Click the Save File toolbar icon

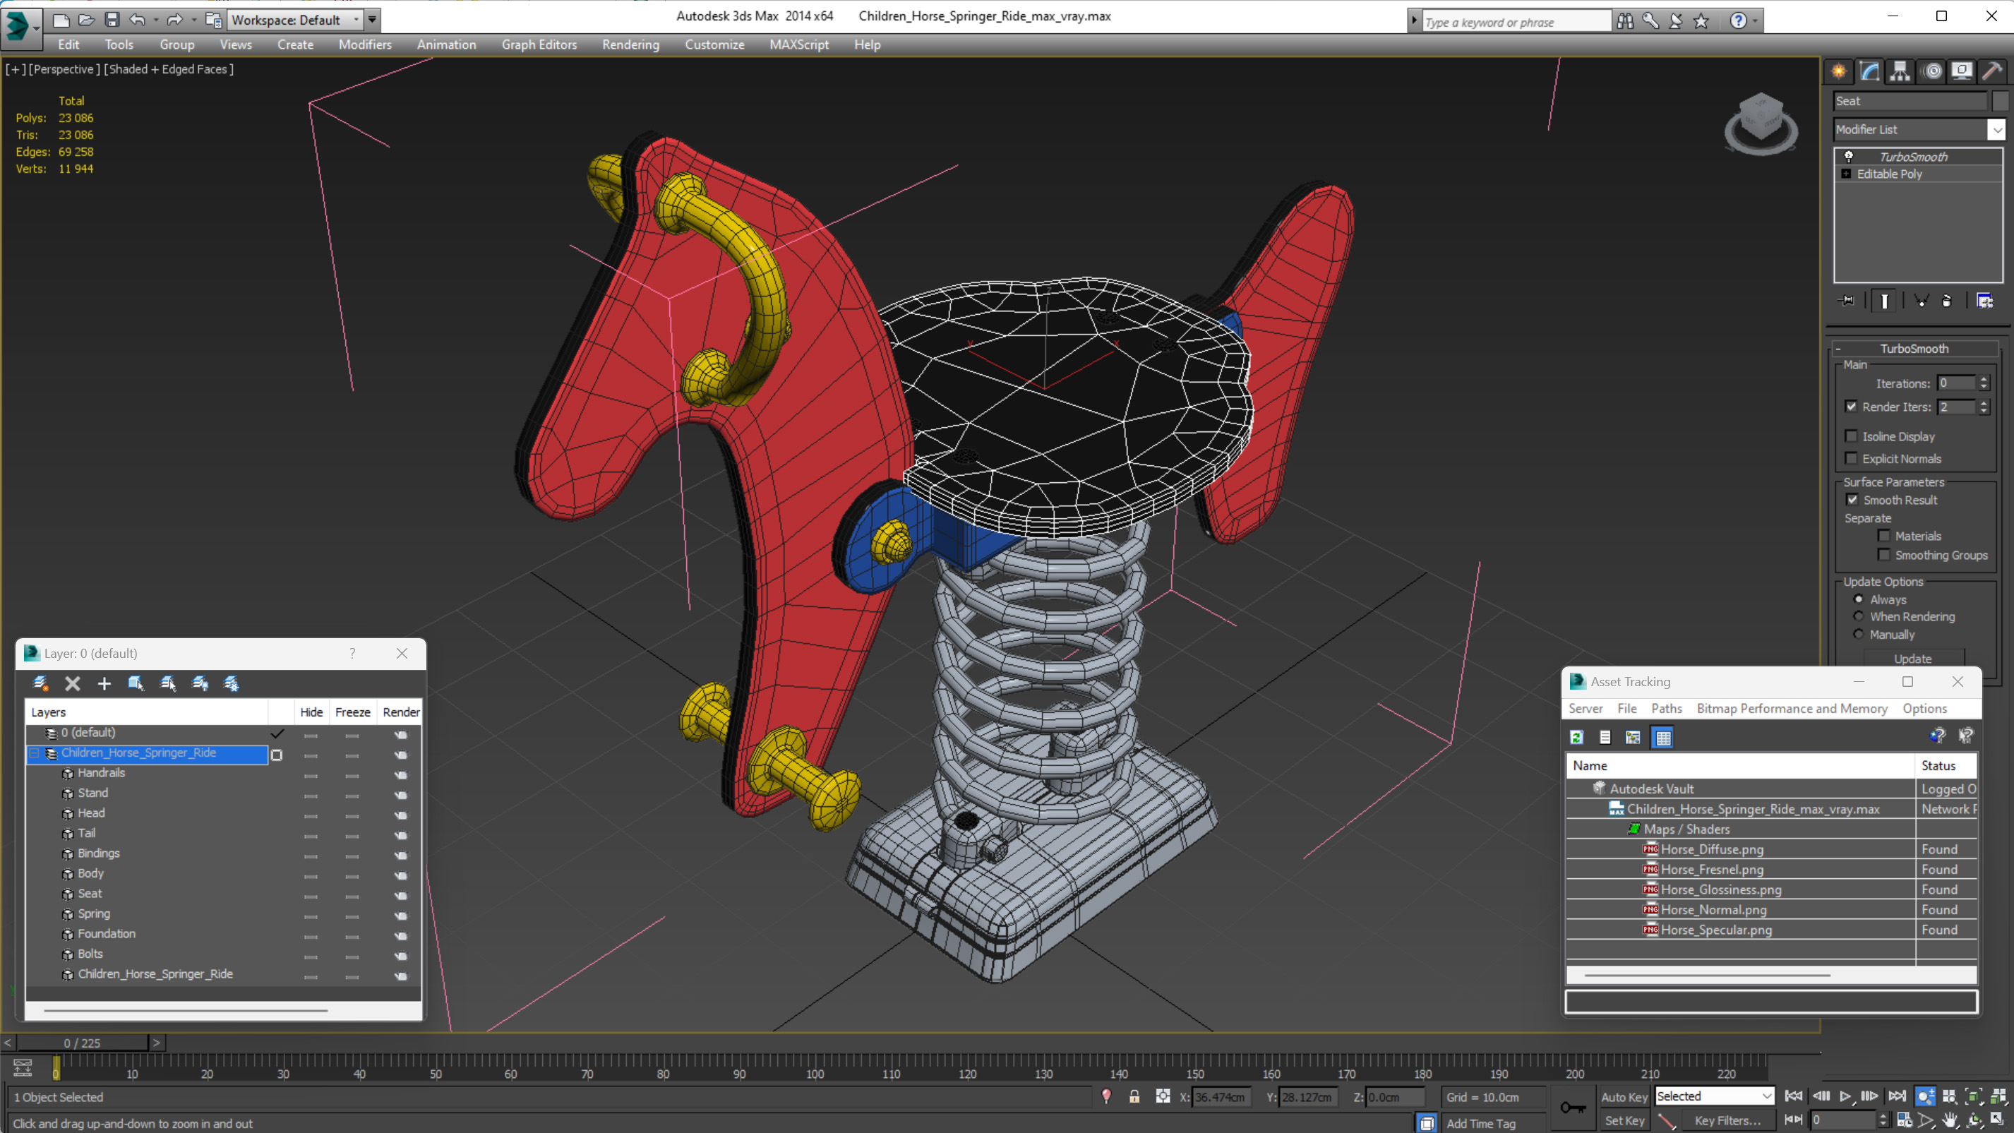(x=112, y=20)
